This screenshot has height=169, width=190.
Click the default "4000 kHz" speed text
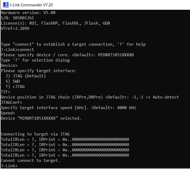(127, 108)
